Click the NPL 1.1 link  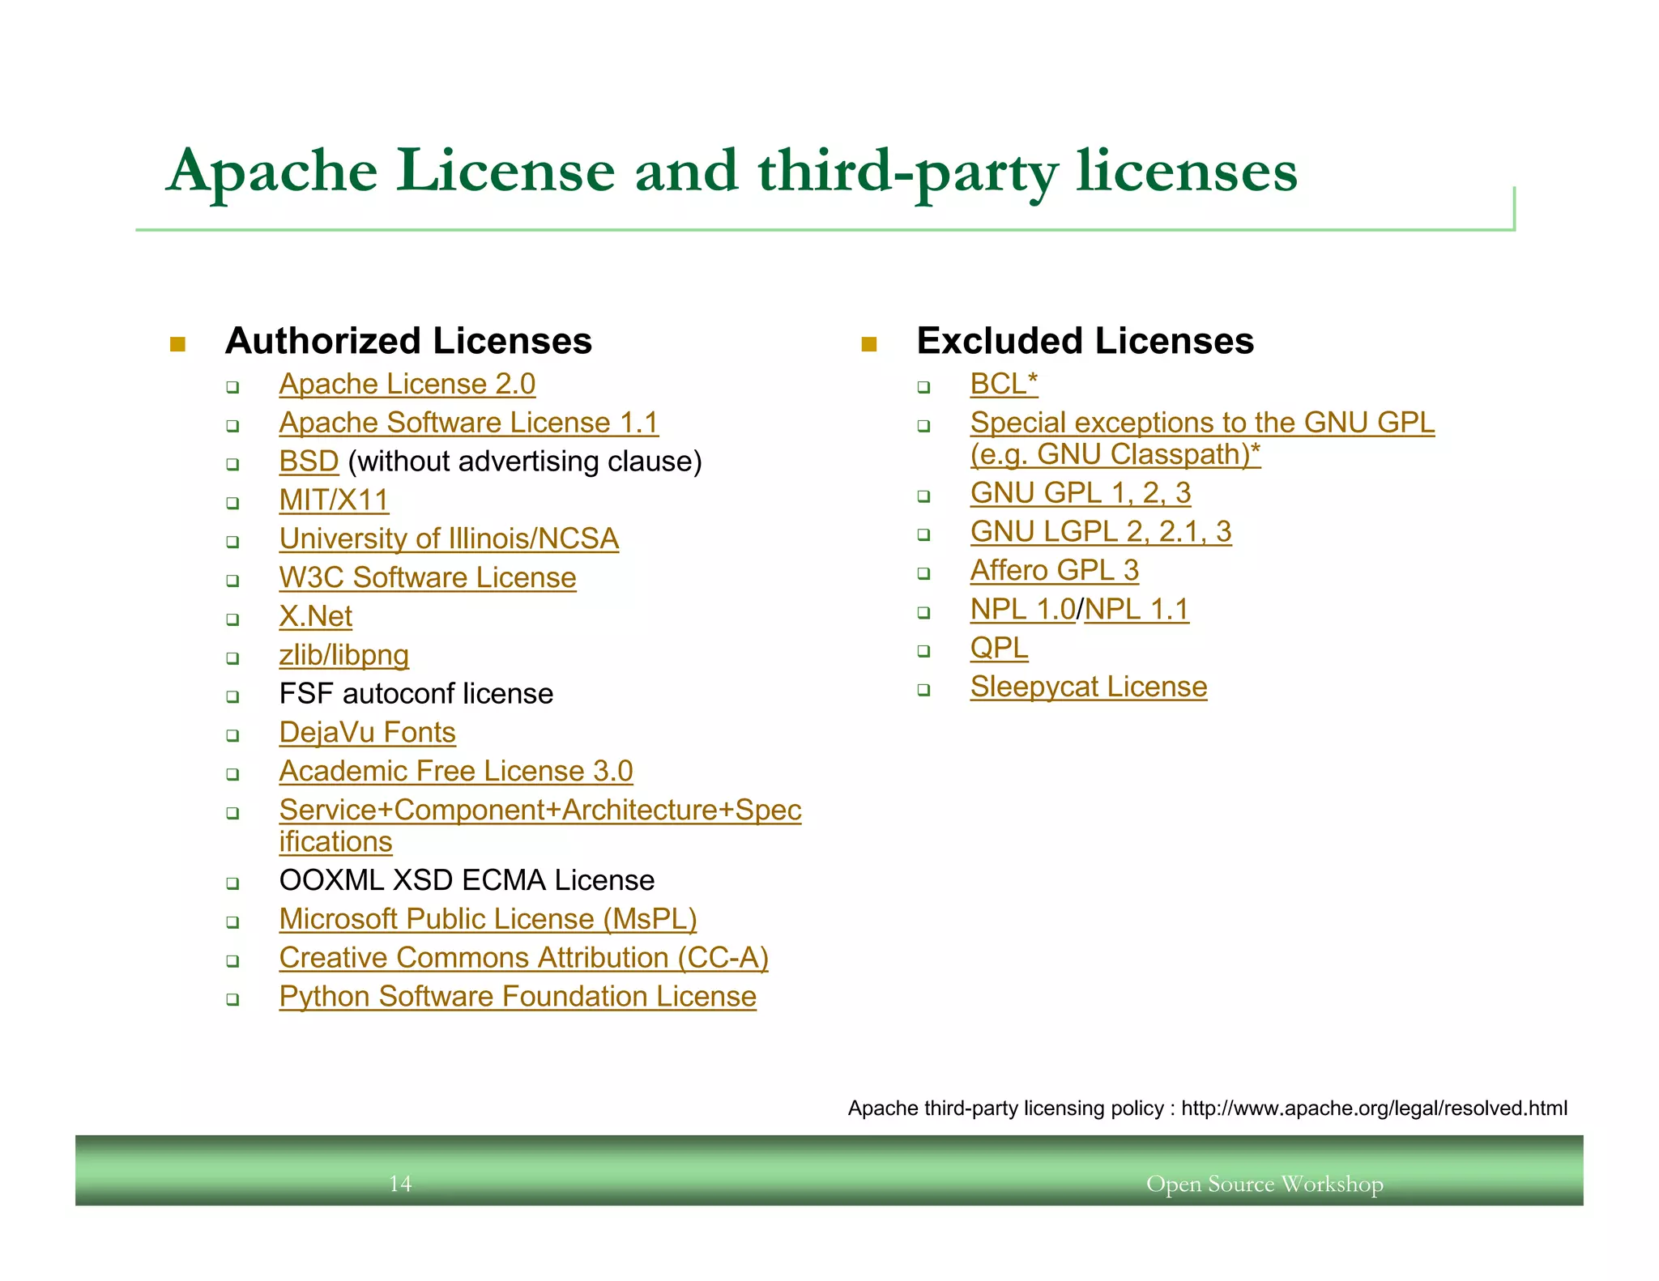(x=1137, y=610)
